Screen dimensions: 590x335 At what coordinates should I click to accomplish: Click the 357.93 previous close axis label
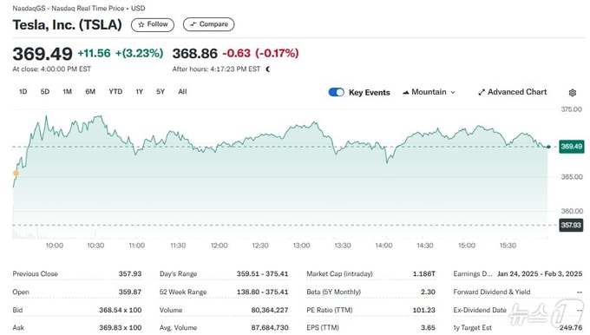click(x=571, y=225)
